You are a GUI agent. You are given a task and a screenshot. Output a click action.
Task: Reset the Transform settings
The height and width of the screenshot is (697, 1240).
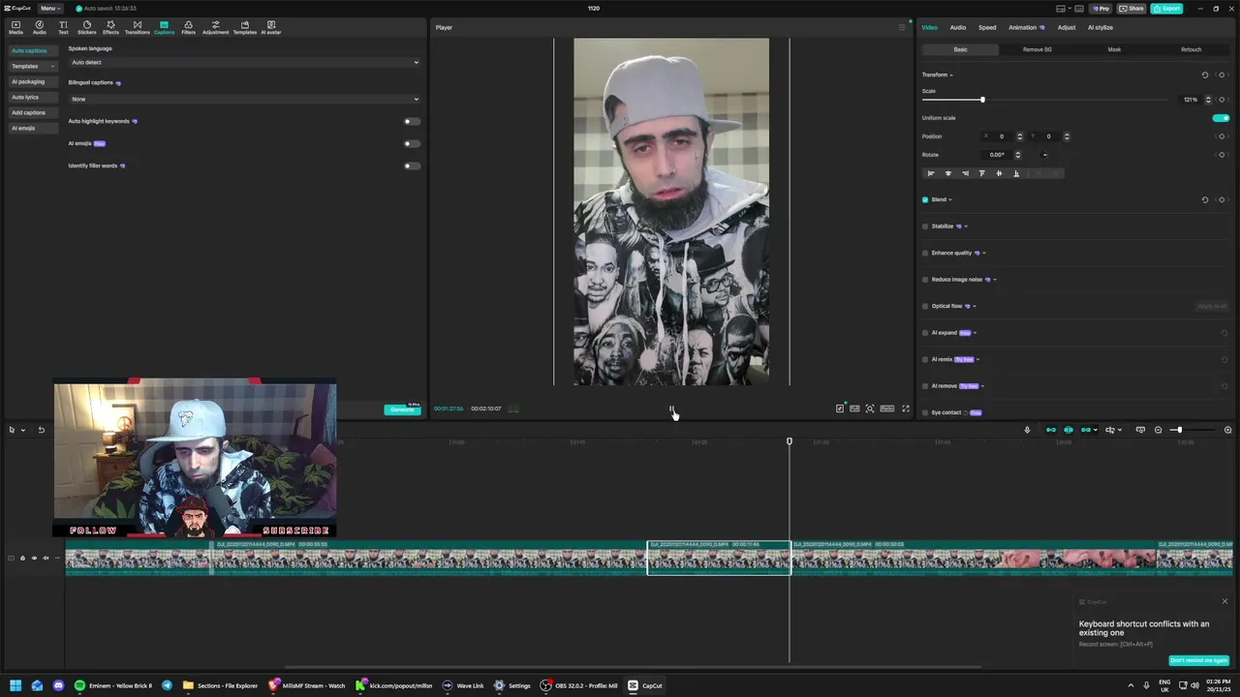pyautogui.click(x=1205, y=75)
